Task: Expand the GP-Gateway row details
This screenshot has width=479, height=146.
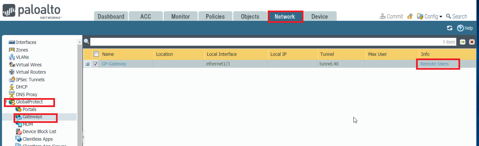Action: 87,64
